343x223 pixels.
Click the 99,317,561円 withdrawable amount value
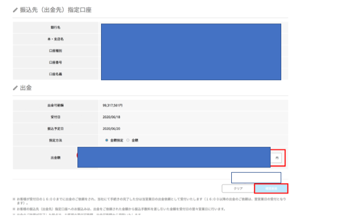112,105
